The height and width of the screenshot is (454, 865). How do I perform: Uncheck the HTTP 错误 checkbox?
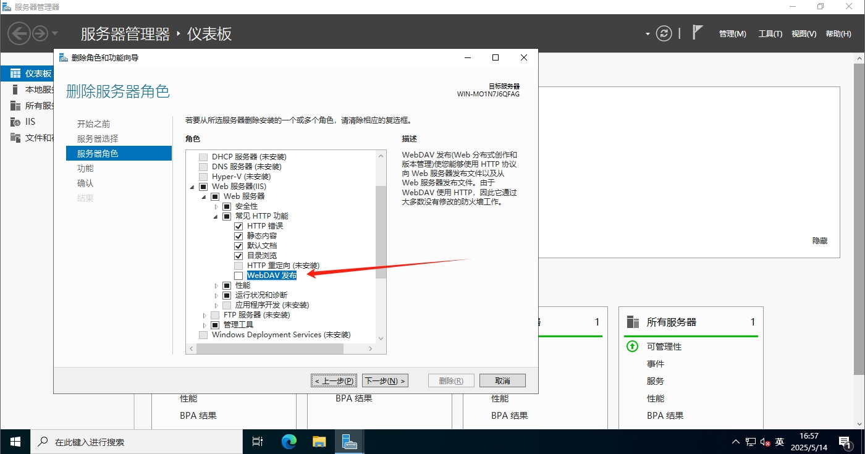pyautogui.click(x=238, y=226)
